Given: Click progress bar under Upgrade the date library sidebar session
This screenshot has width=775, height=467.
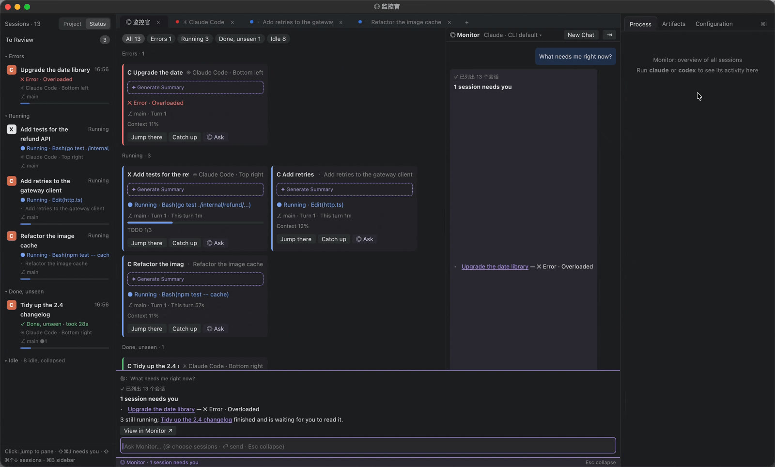Looking at the screenshot, I should (x=64, y=103).
